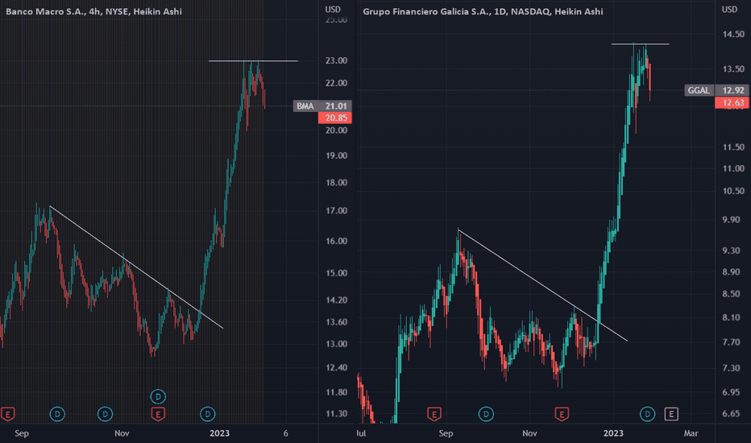The height and width of the screenshot is (443, 751).
Task: Click the 23.00 price scale value
Action: click(x=336, y=60)
